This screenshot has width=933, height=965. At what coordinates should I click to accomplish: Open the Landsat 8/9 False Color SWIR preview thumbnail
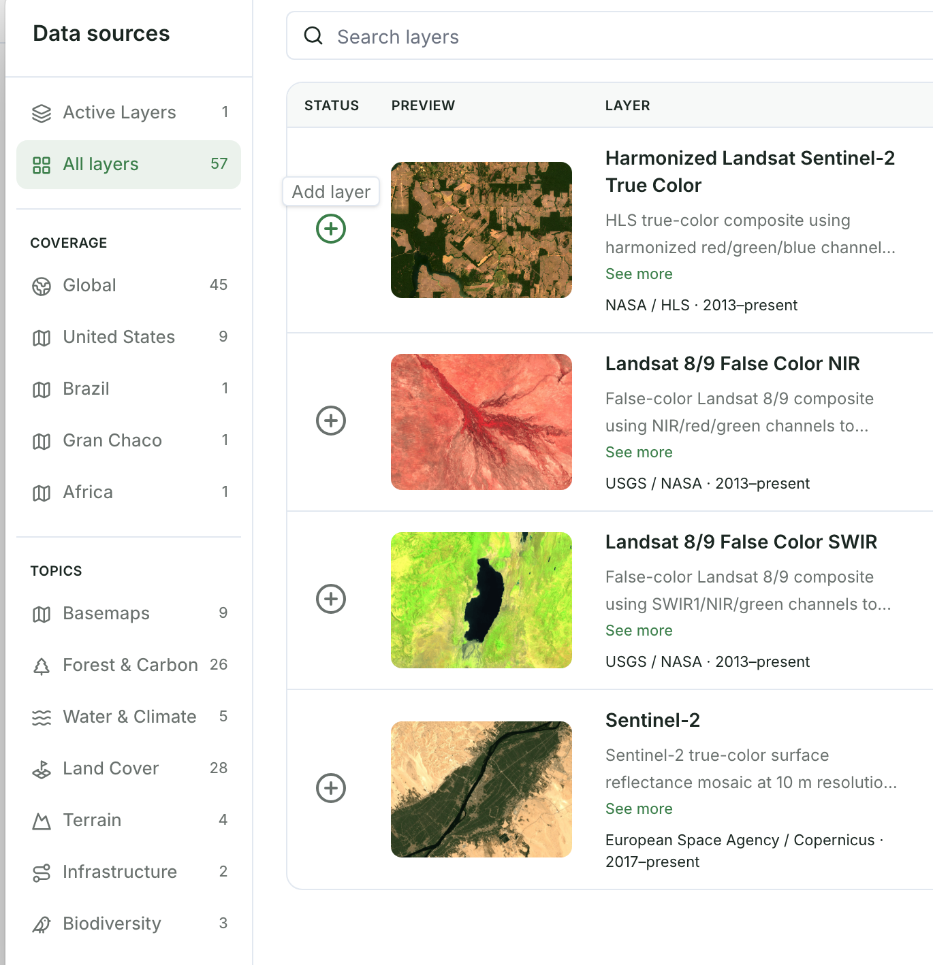point(481,600)
